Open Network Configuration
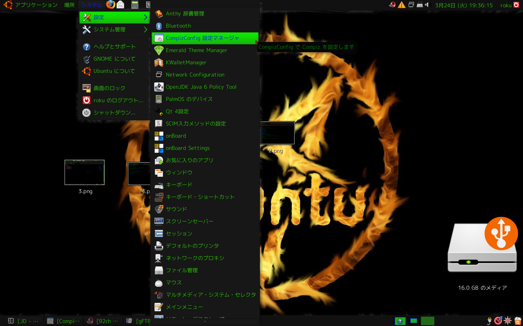 (x=205, y=75)
